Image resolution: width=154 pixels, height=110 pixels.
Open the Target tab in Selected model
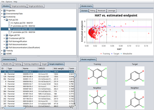(x=44, y=64)
